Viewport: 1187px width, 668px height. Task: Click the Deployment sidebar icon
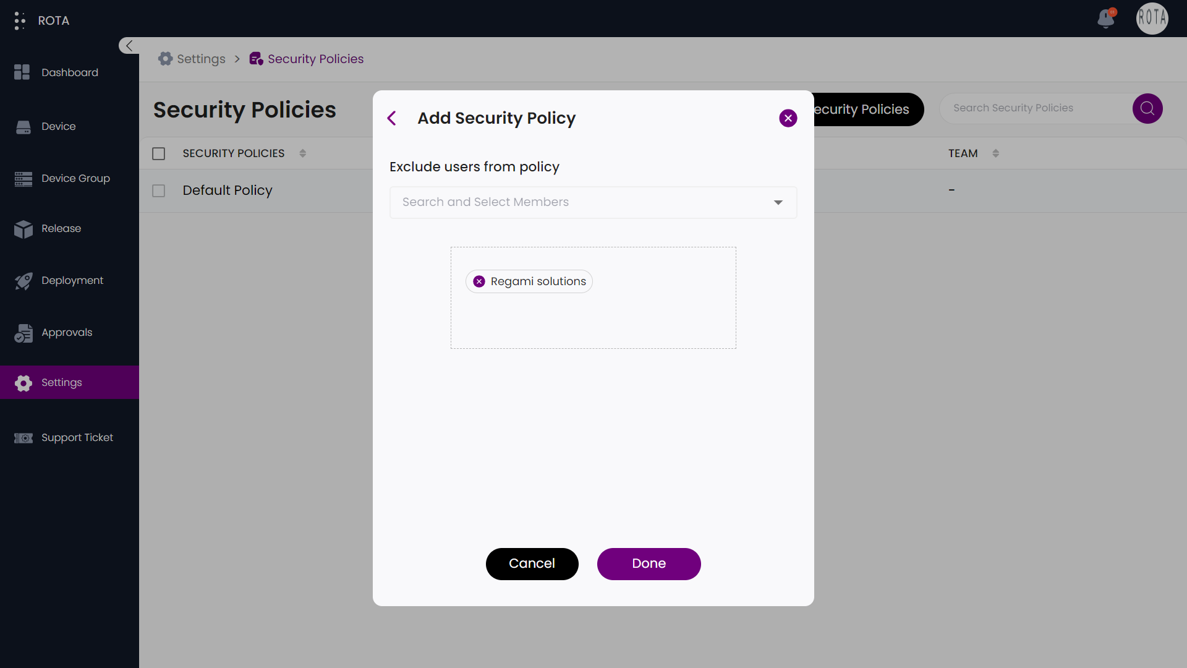coord(25,280)
